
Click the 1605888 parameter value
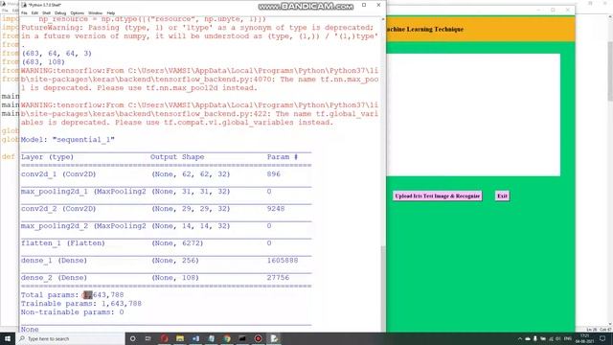pyautogui.click(x=283, y=260)
